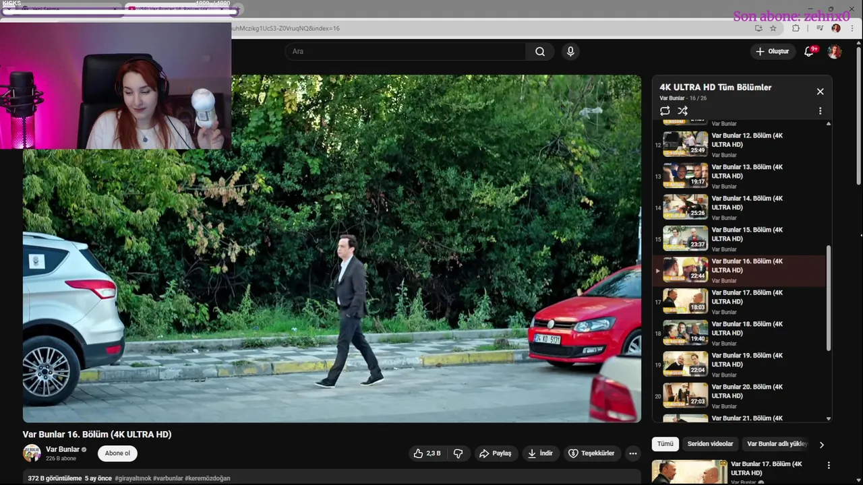Viewport: 863px width, 485px height.
Task: Click the Teşekkürler button
Action: click(x=591, y=453)
